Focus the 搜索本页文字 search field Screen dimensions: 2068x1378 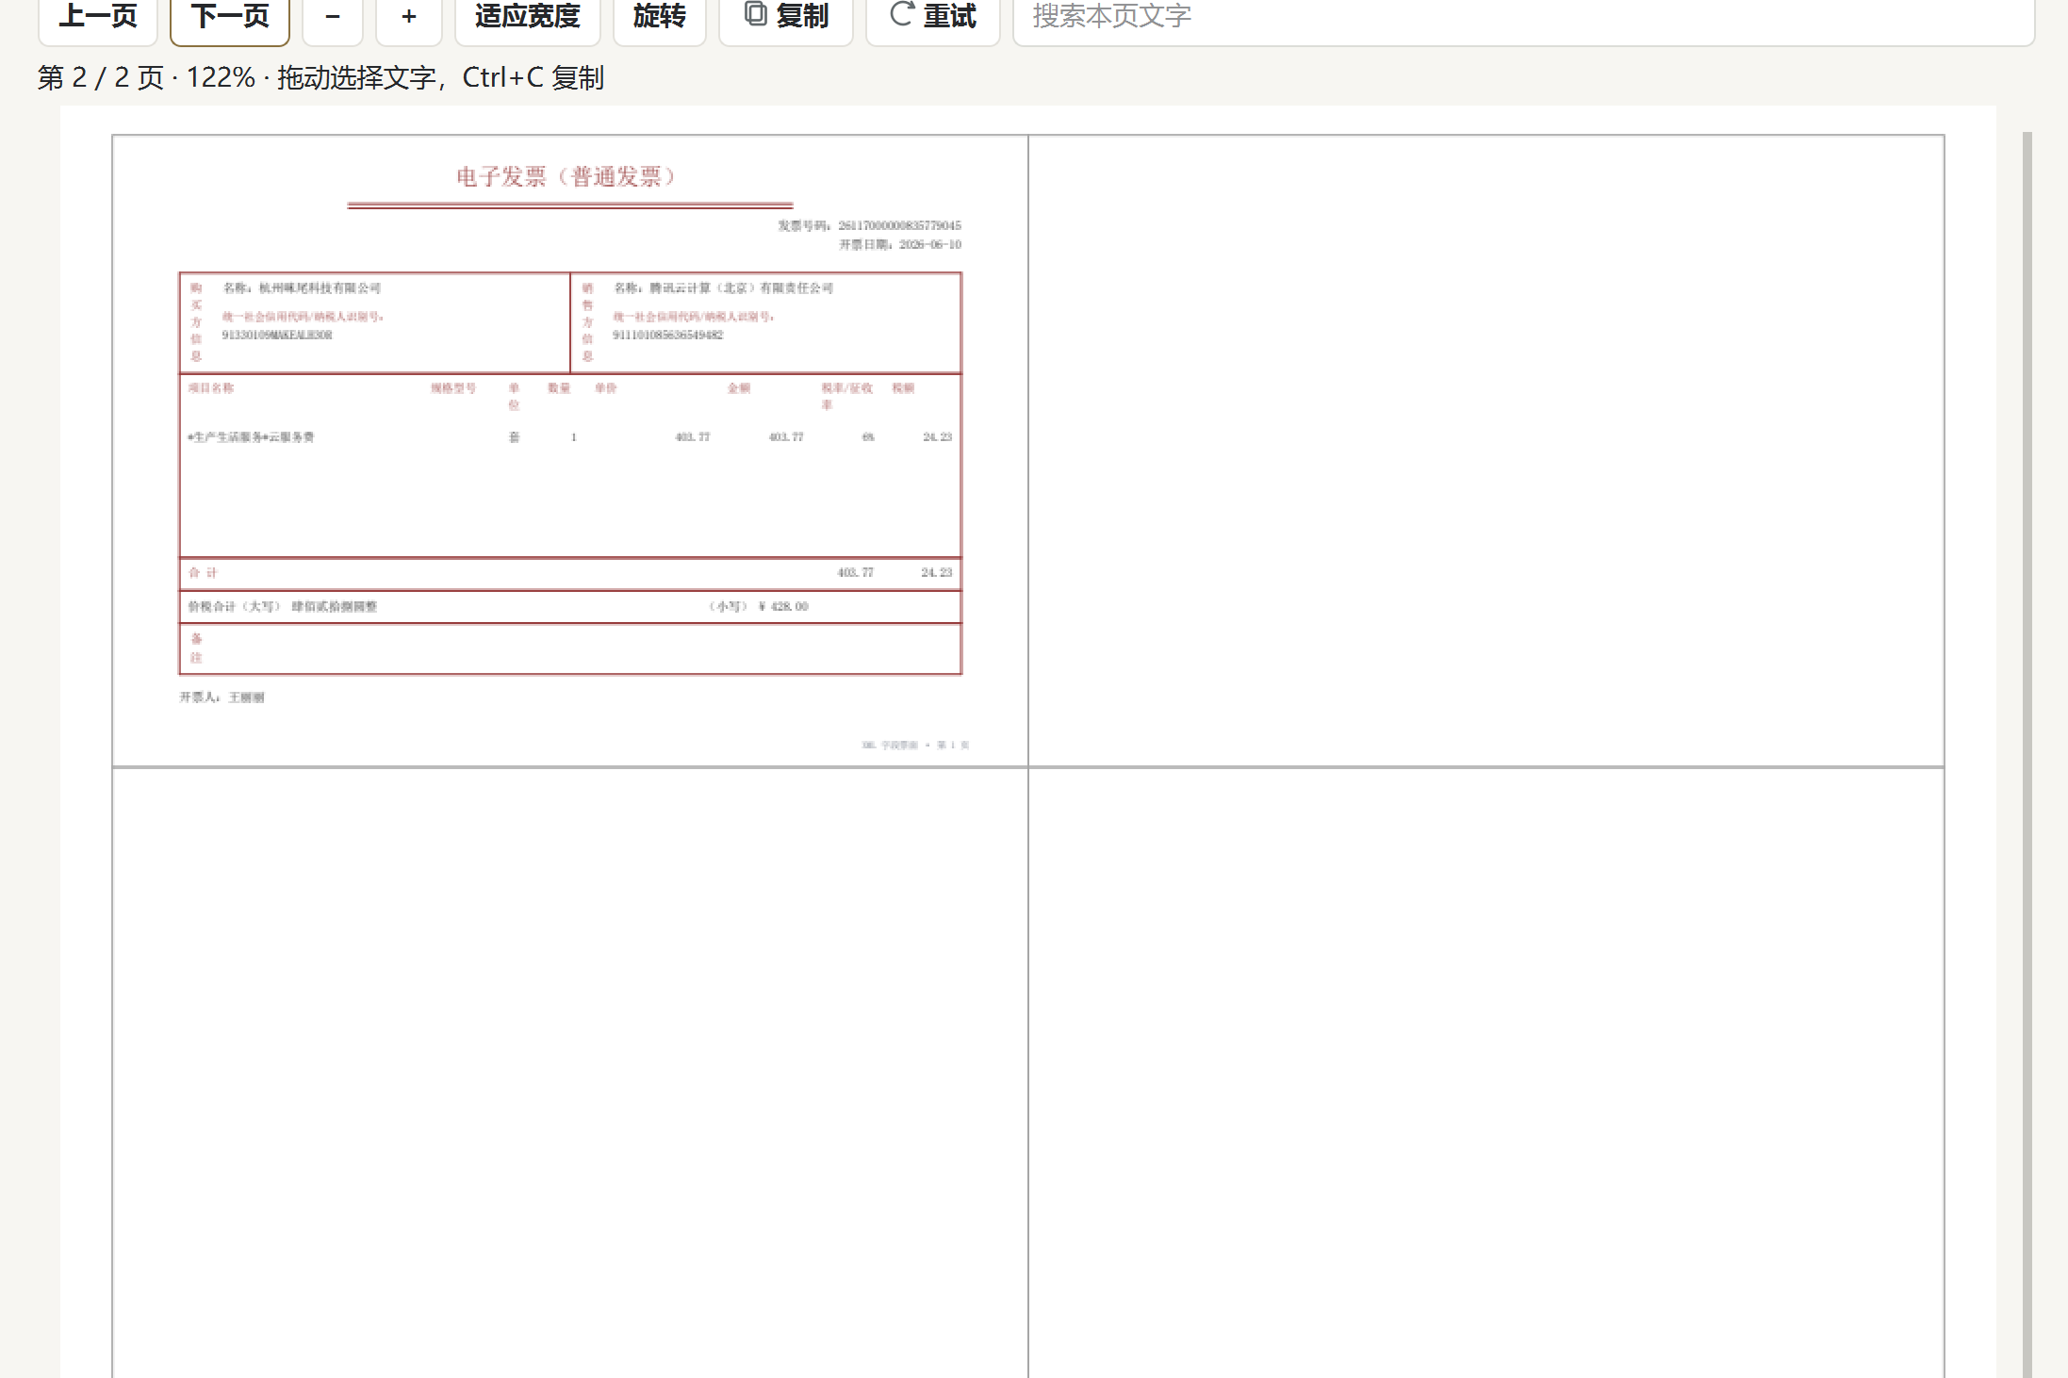pos(1523,17)
